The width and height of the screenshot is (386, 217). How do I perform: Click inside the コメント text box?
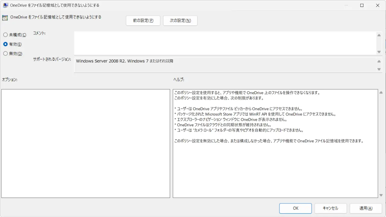click(225, 43)
